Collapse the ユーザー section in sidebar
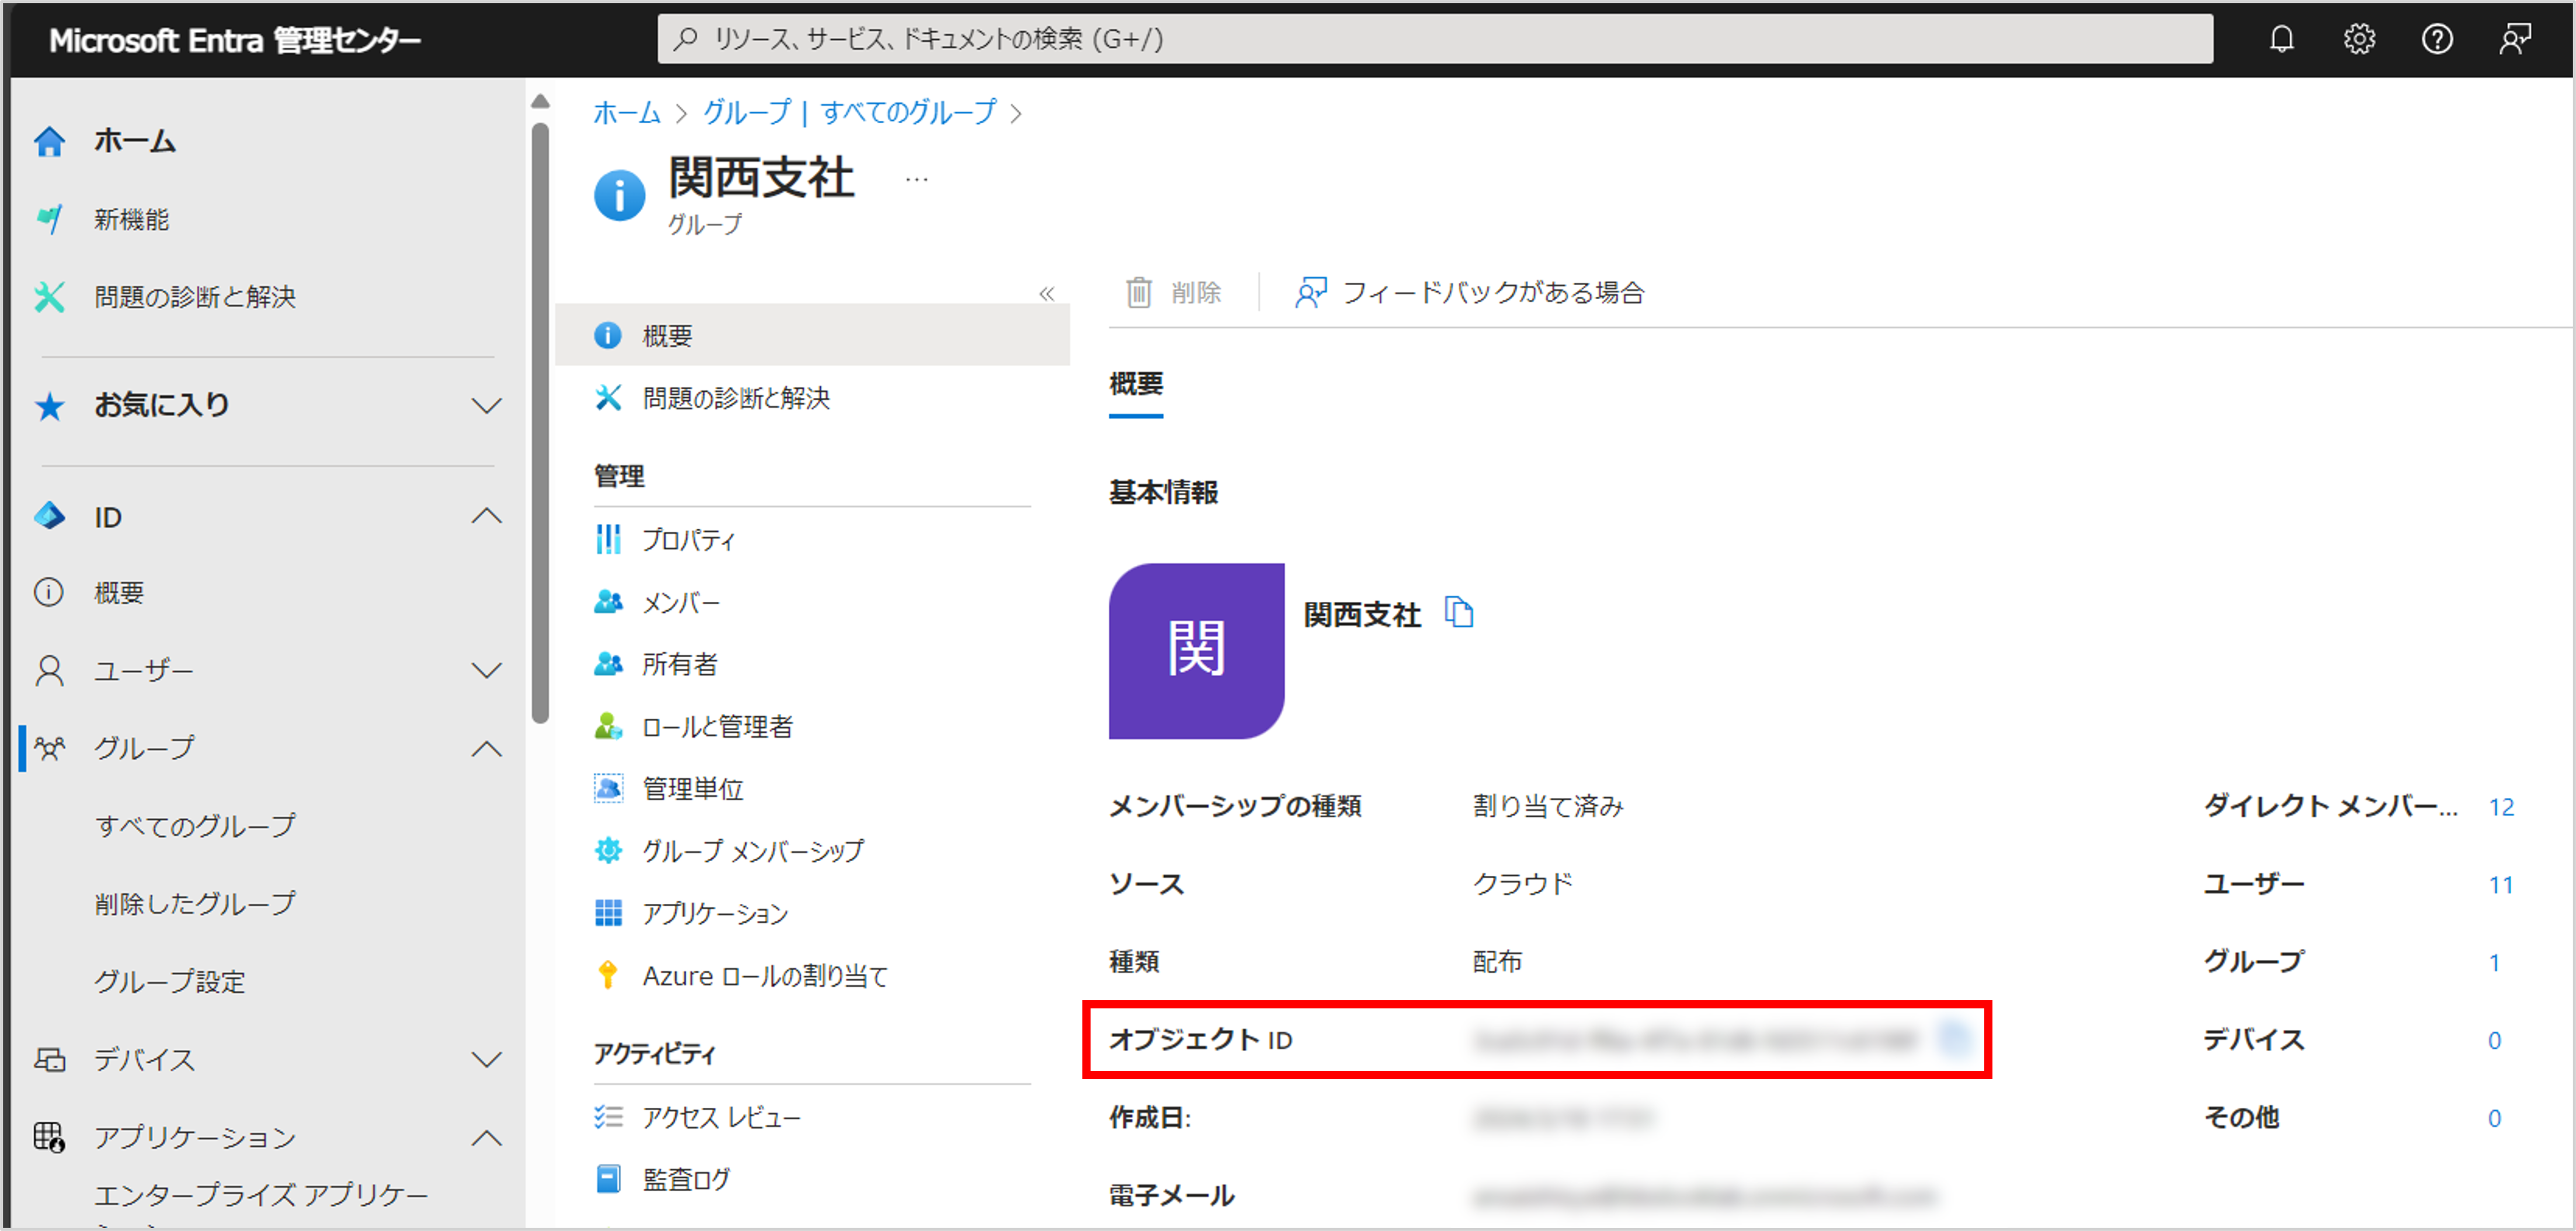The width and height of the screenshot is (2576, 1231). [487, 670]
